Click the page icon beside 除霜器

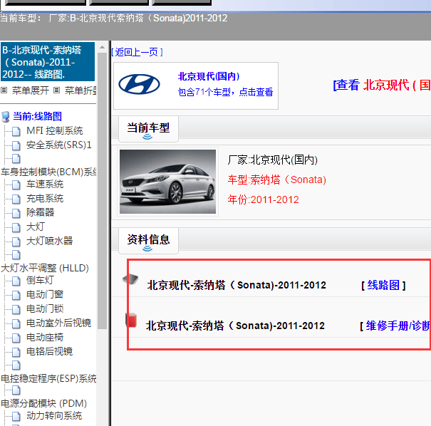(x=16, y=213)
